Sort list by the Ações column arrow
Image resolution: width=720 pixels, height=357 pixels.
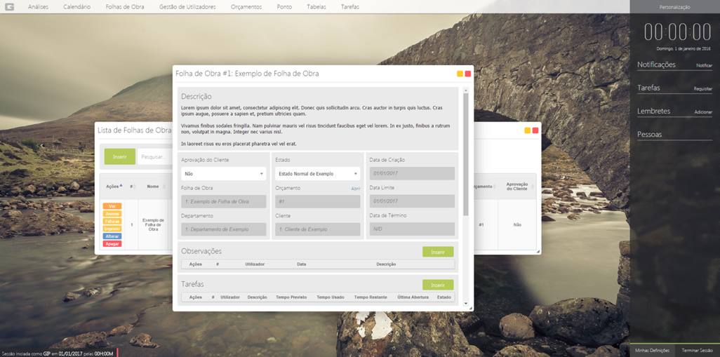(121, 186)
